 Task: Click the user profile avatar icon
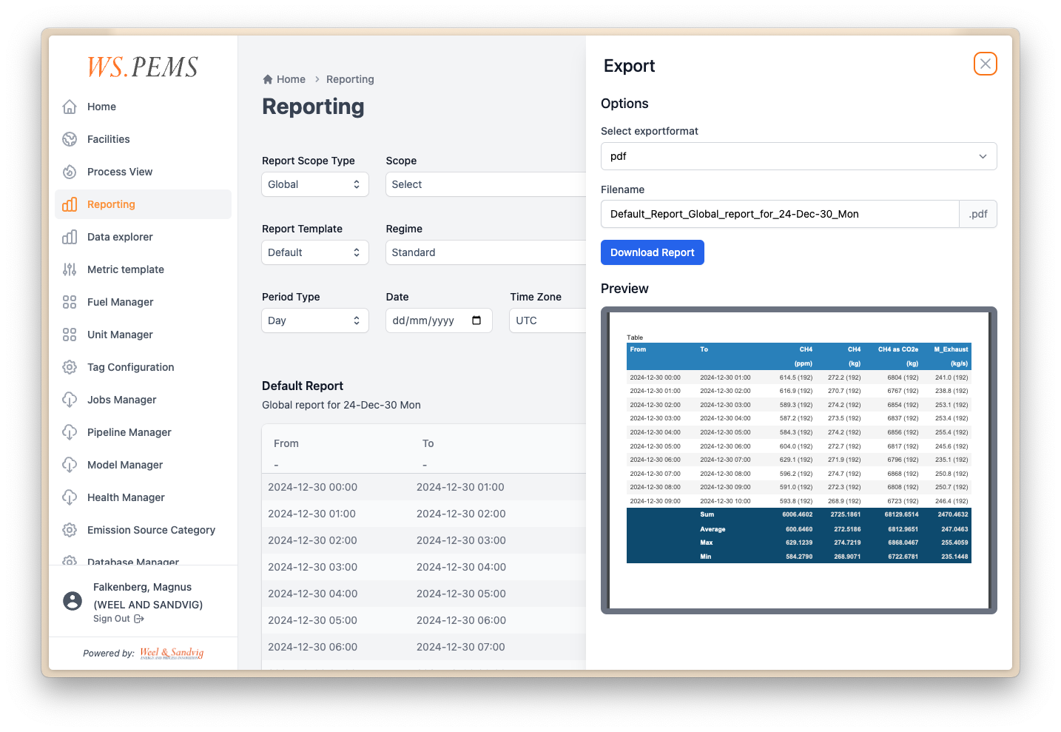click(x=73, y=601)
